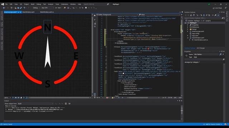
Task: Click the Home icon in Solution Explorer
Action: [191, 15]
